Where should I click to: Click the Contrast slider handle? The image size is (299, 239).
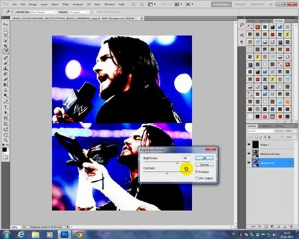pyautogui.click(x=167, y=173)
